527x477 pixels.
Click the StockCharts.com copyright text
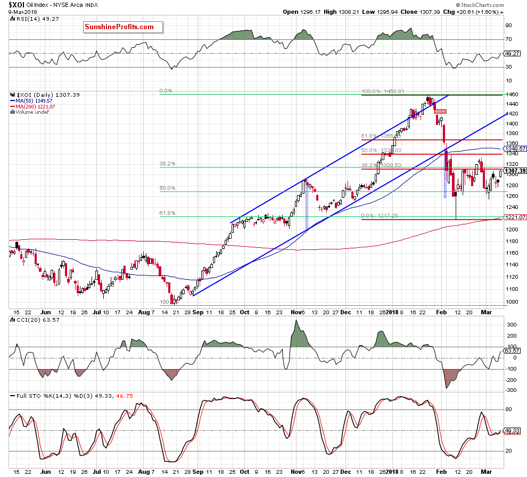480,5
